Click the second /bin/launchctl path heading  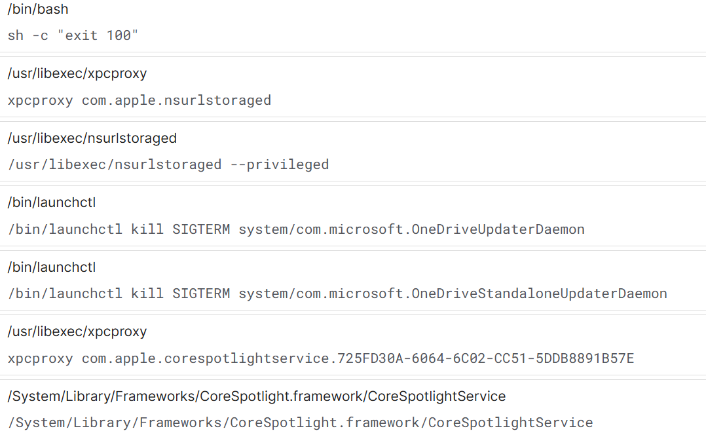(x=52, y=267)
